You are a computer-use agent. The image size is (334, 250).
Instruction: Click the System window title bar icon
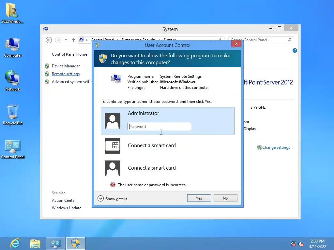46,29
